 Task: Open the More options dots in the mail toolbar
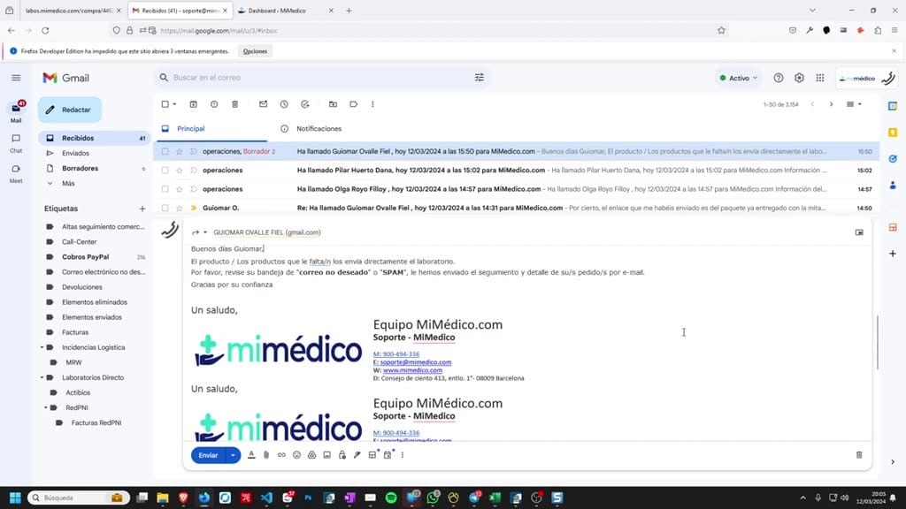[372, 104]
